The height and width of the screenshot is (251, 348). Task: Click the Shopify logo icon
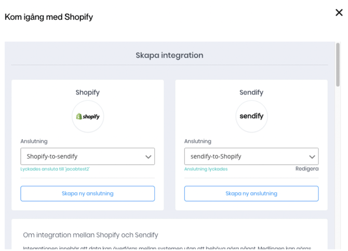tap(88, 116)
